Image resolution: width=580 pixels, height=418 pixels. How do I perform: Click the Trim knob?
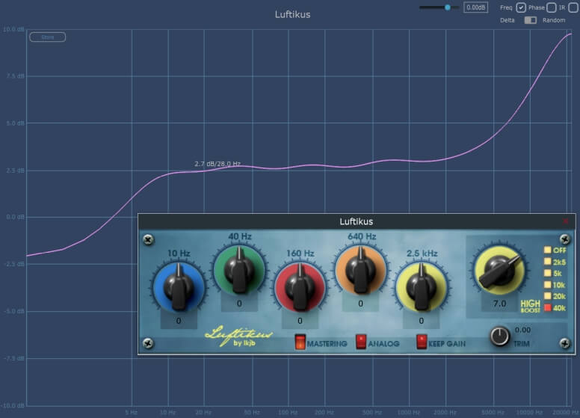(x=500, y=336)
